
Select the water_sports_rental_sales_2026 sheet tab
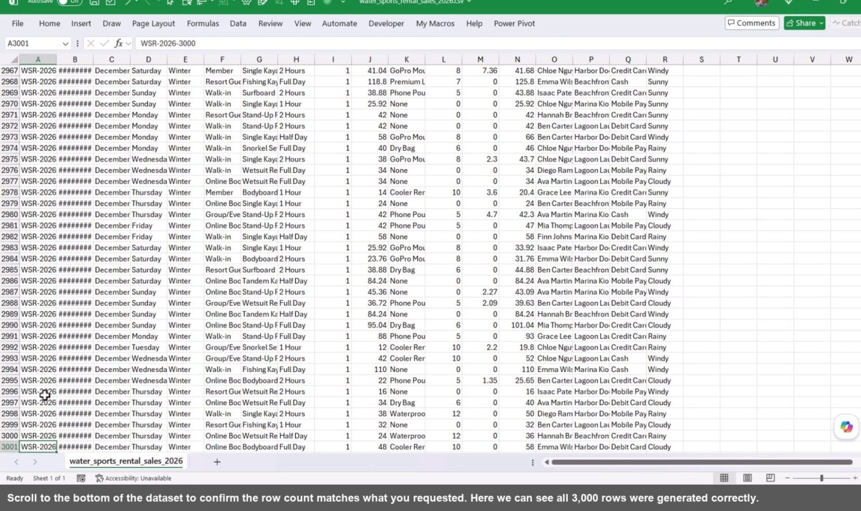tap(126, 461)
